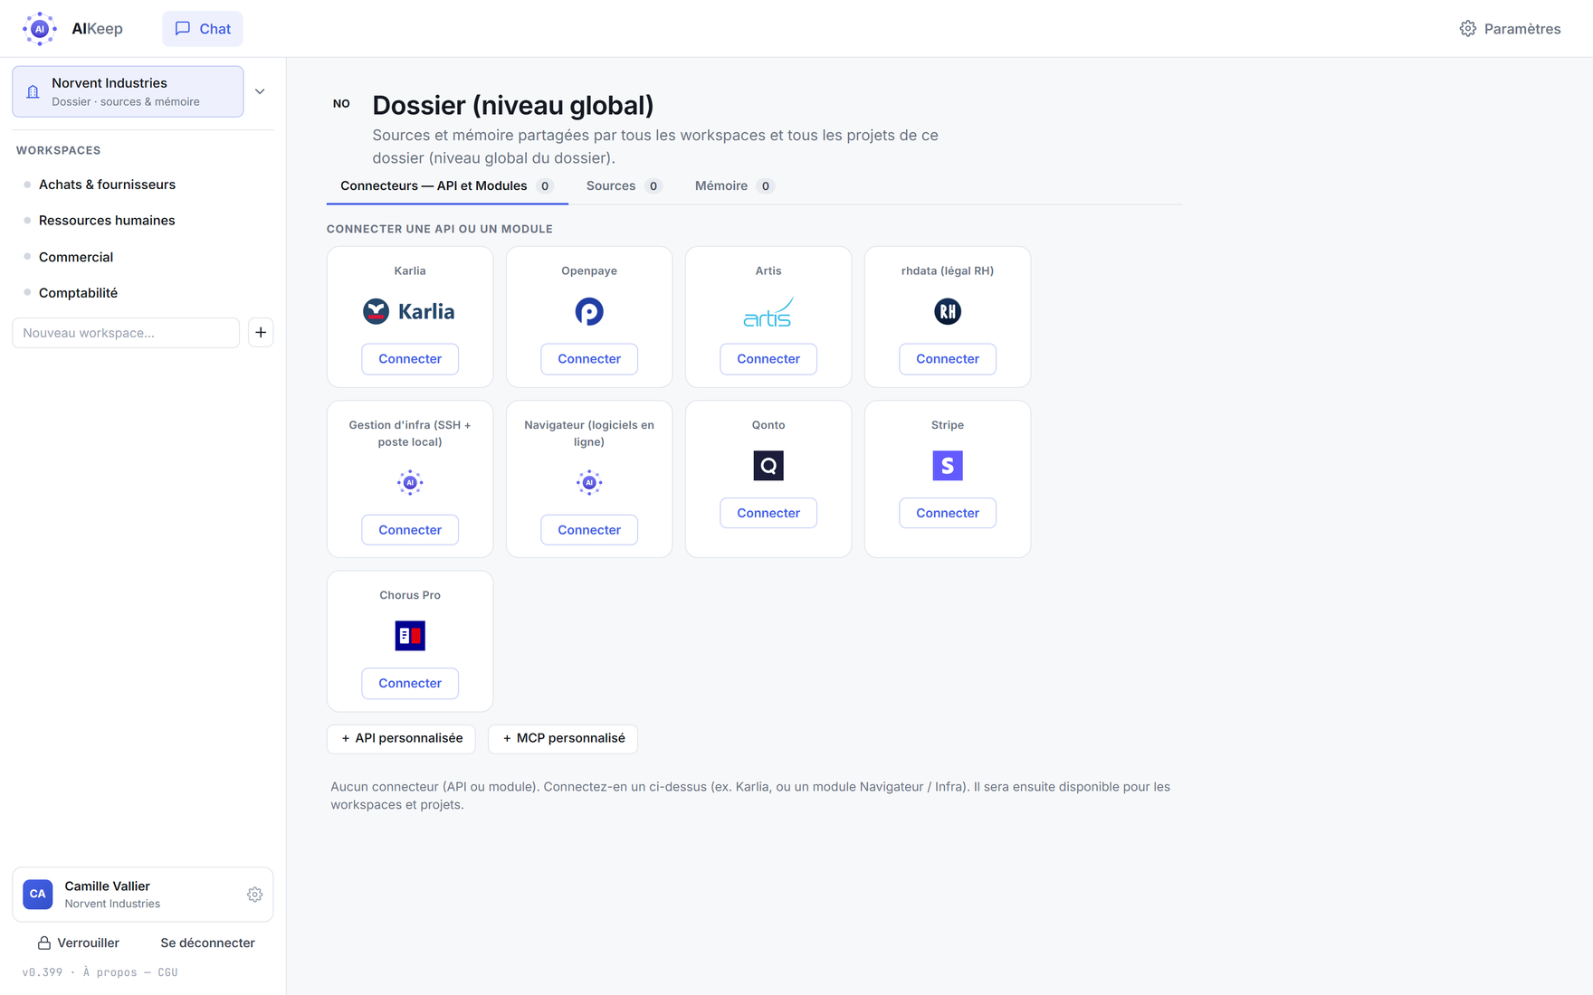Screen dimensions: 1593x995
Task: Click the NO dossier badge
Action: (x=341, y=104)
